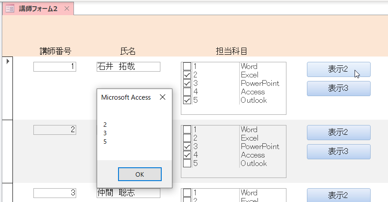This screenshot has width=388, height=202.
Task: Click the 講師番号 field showing 2
Action: tap(55, 130)
